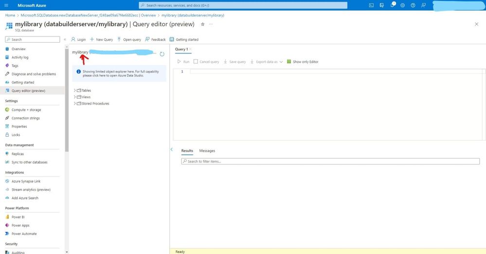Pin mylibrary to favorites with star
Image resolution: width=486 pixels, height=254 pixels.
click(203, 24)
